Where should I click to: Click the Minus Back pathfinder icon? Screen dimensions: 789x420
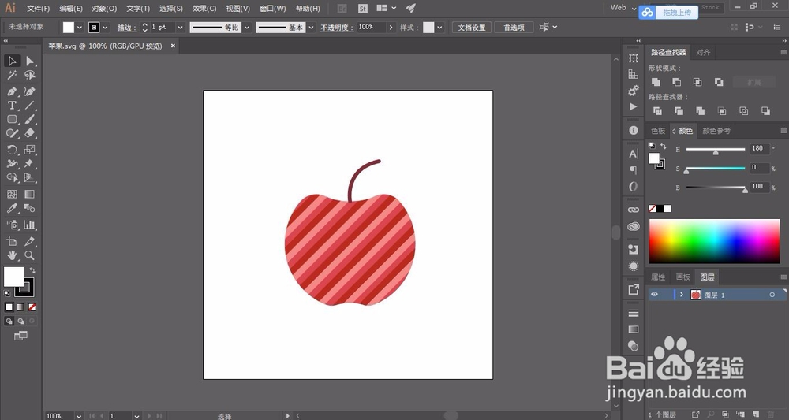765,111
